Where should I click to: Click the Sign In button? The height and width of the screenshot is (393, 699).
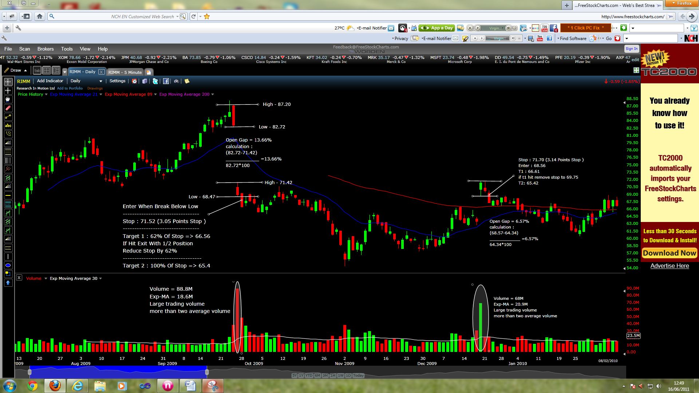click(632, 49)
